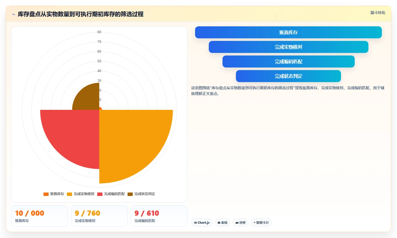Select the 完成编码匹配 funnel bar
The width and height of the screenshot is (397, 238).
288,62
